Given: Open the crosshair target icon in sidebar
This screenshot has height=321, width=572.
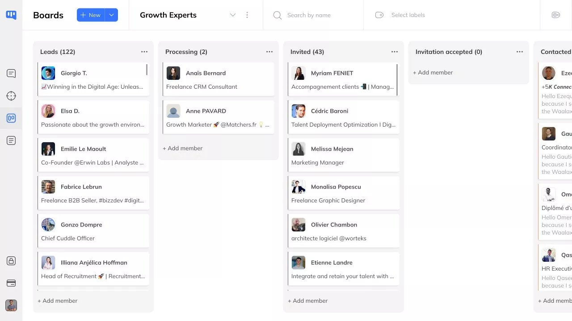Looking at the screenshot, I should point(11,96).
